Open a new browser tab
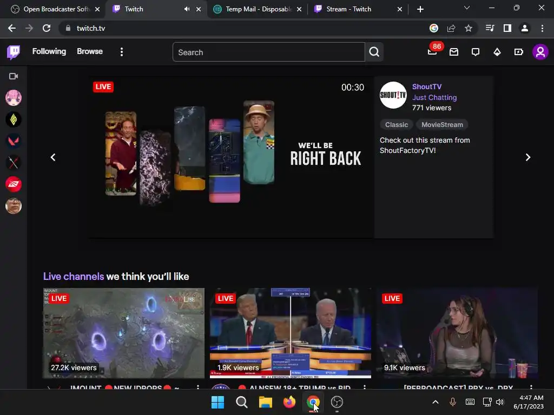 (420, 9)
